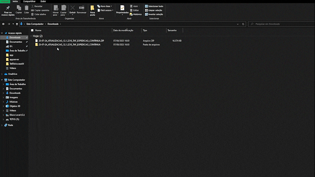Open the G:\ drive shortcut
This screenshot has height=177, width=315.
pyautogui.click(x=11, y=46)
